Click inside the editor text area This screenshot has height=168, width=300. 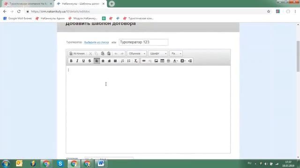pos(148,109)
